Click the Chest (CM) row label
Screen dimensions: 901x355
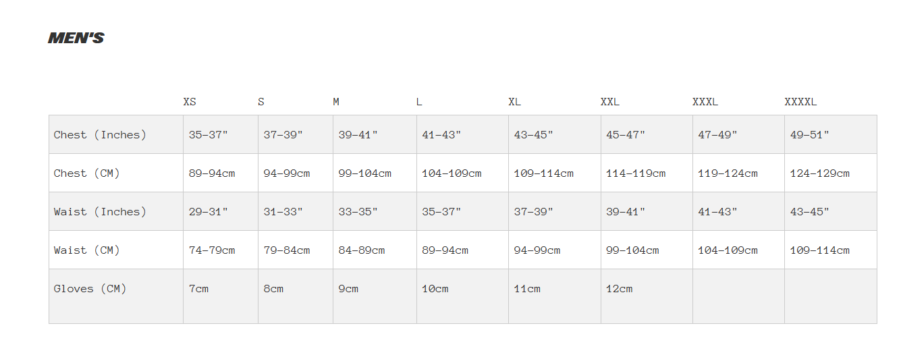[x=87, y=173]
